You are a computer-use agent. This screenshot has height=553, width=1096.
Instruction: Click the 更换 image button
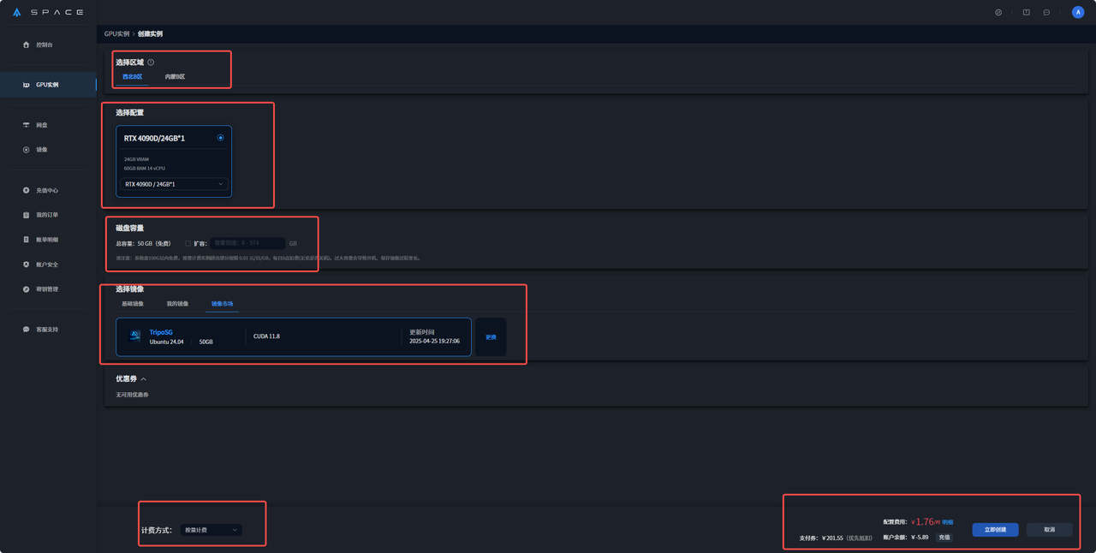click(491, 337)
